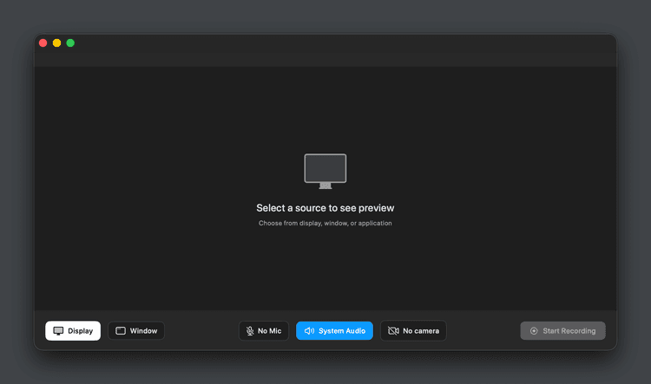Click the 'Select a source to see preview' heading
This screenshot has height=384, width=651.
(325, 208)
